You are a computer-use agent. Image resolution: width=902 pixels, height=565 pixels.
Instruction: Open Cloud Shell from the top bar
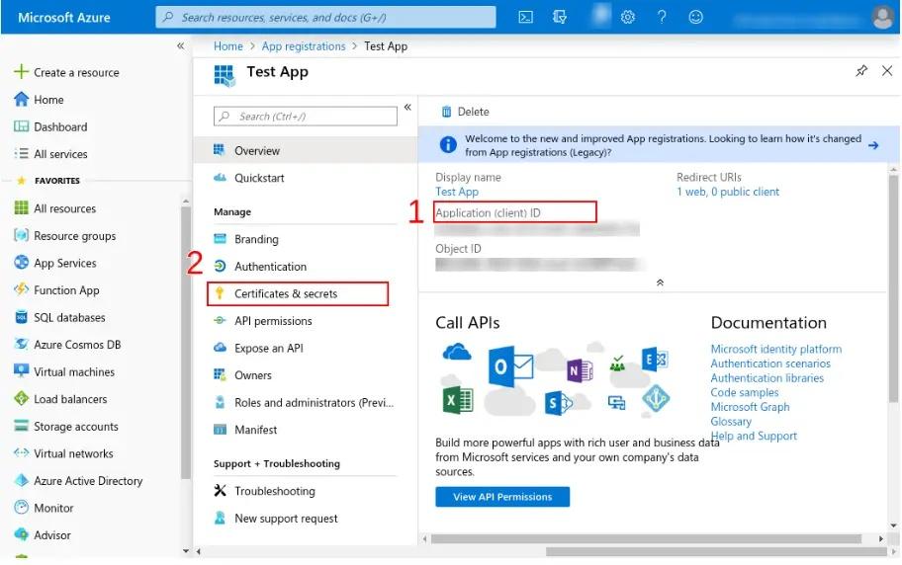[x=525, y=17]
